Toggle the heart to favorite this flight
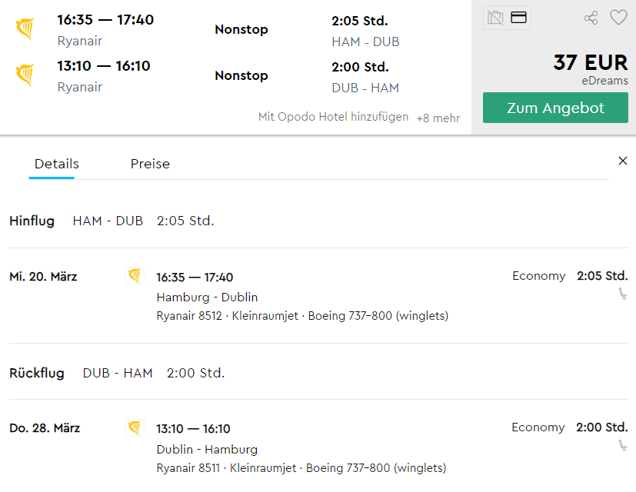Viewport: 636px width, 492px height. (x=618, y=17)
